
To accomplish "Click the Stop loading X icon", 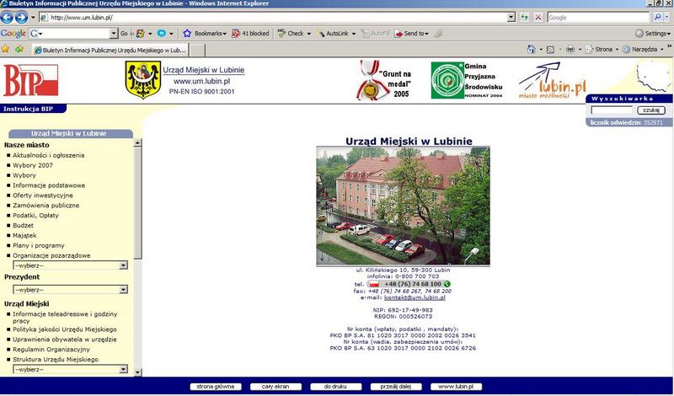I will [x=538, y=18].
